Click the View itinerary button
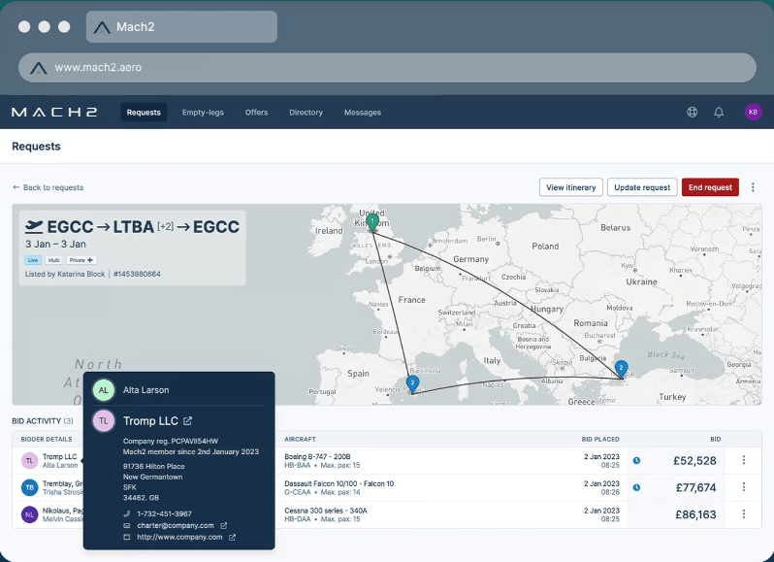Image resolution: width=774 pixels, height=562 pixels. (x=570, y=187)
